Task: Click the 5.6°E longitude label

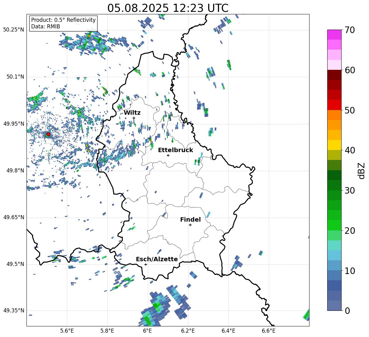Action: pos(67,331)
